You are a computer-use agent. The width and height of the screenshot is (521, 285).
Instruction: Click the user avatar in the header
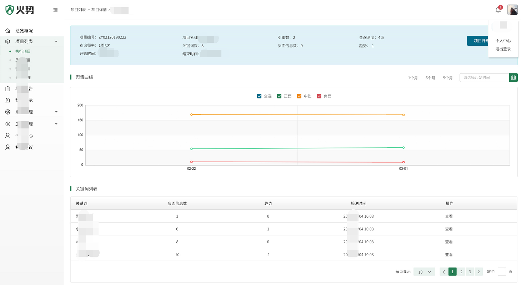[x=512, y=10]
